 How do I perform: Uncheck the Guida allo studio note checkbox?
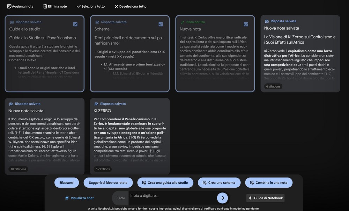[x=75, y=24]
